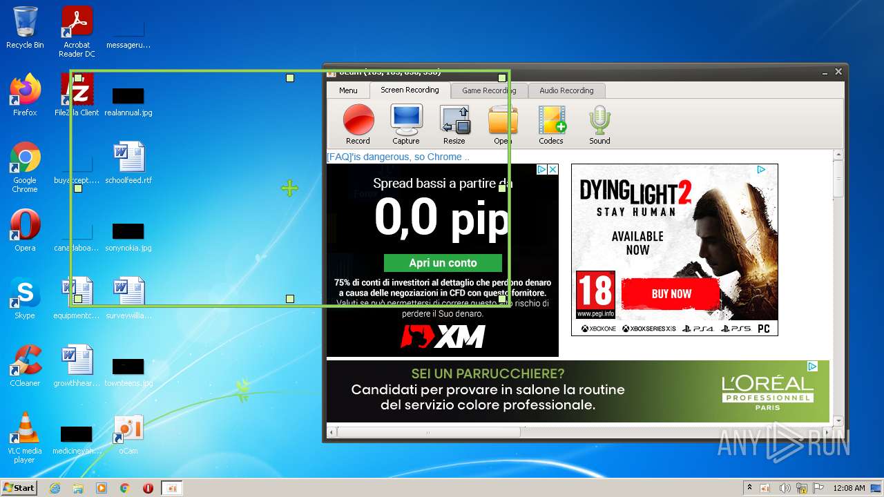Click the vertical scrollbar down arrow

click(838, 420)
